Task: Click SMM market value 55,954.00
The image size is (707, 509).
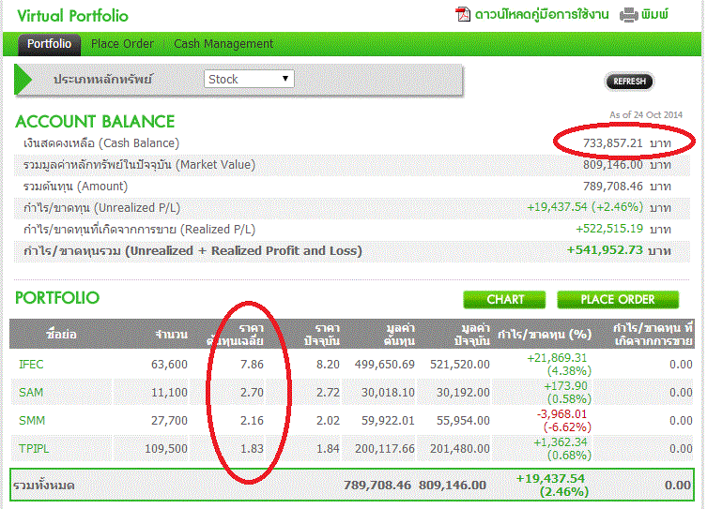Action: click(463, 421)
